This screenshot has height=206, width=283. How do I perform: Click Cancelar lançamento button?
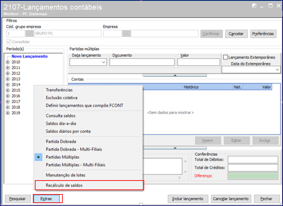(x=231, y=199)
